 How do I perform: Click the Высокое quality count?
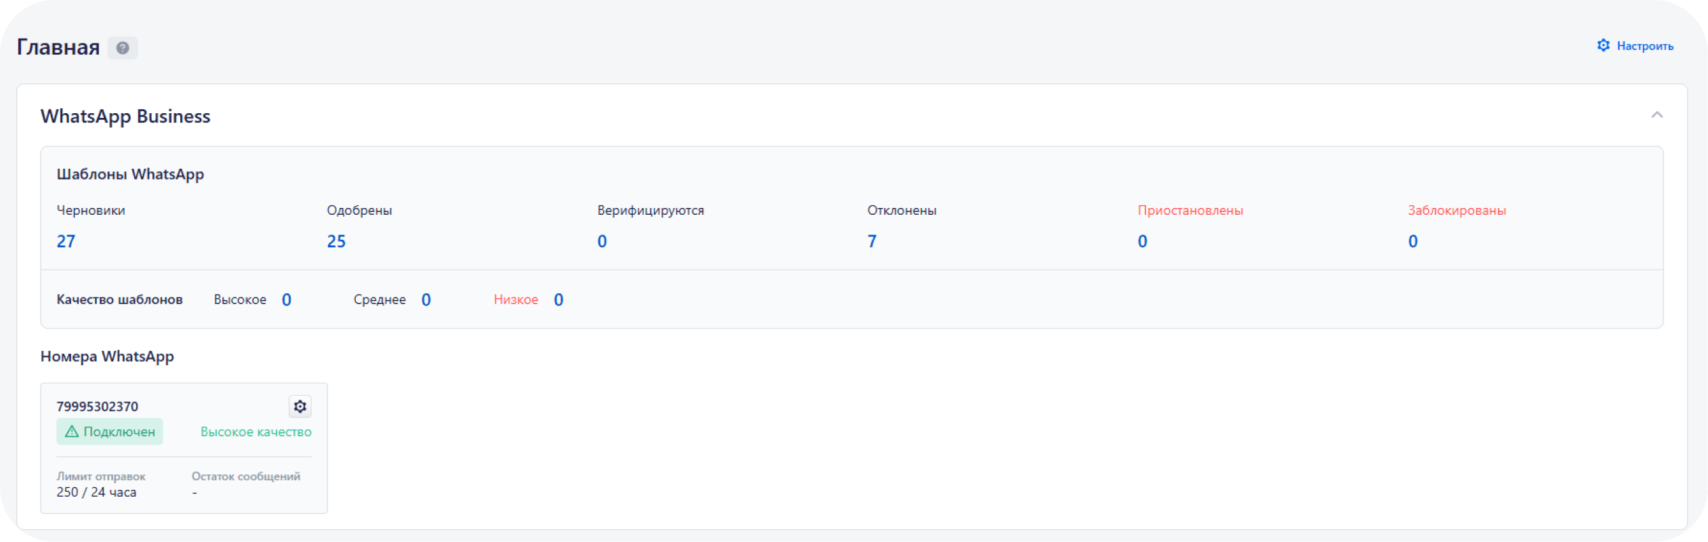pos(287,299)
